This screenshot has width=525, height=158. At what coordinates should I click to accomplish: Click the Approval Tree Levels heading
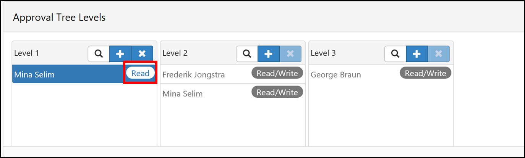[59, 18]
